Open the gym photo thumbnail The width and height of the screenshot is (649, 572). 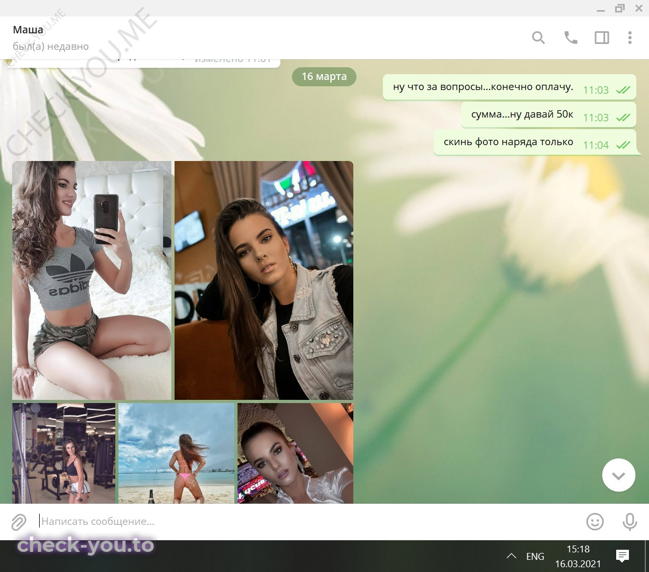tap(63, 453)
